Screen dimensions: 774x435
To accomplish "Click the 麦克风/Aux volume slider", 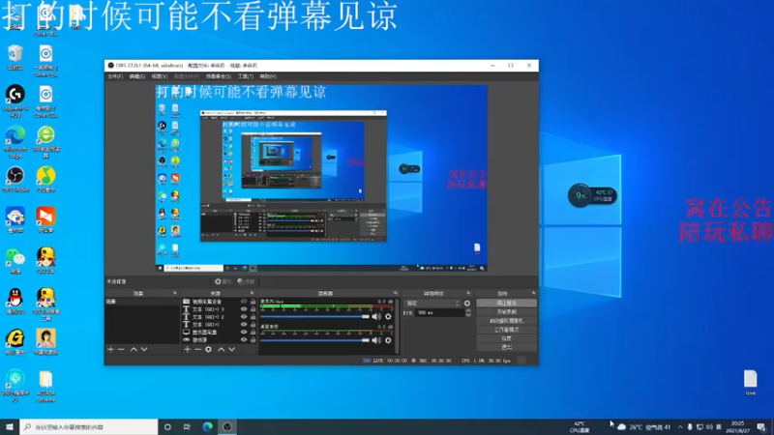I will coord(315,317).
